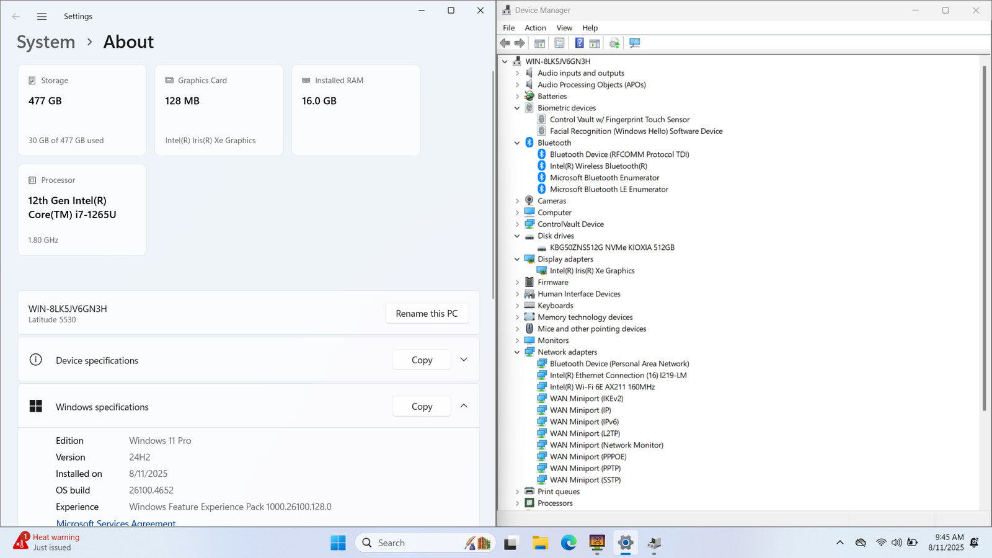Click the taskbar Search box
Screen dimensions: 992x558
pos(409,543)
